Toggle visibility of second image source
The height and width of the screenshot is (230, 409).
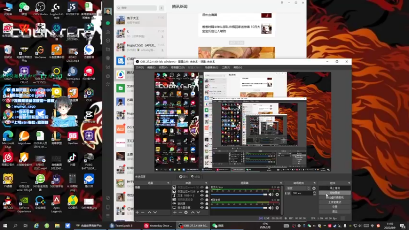coord(202,191)
